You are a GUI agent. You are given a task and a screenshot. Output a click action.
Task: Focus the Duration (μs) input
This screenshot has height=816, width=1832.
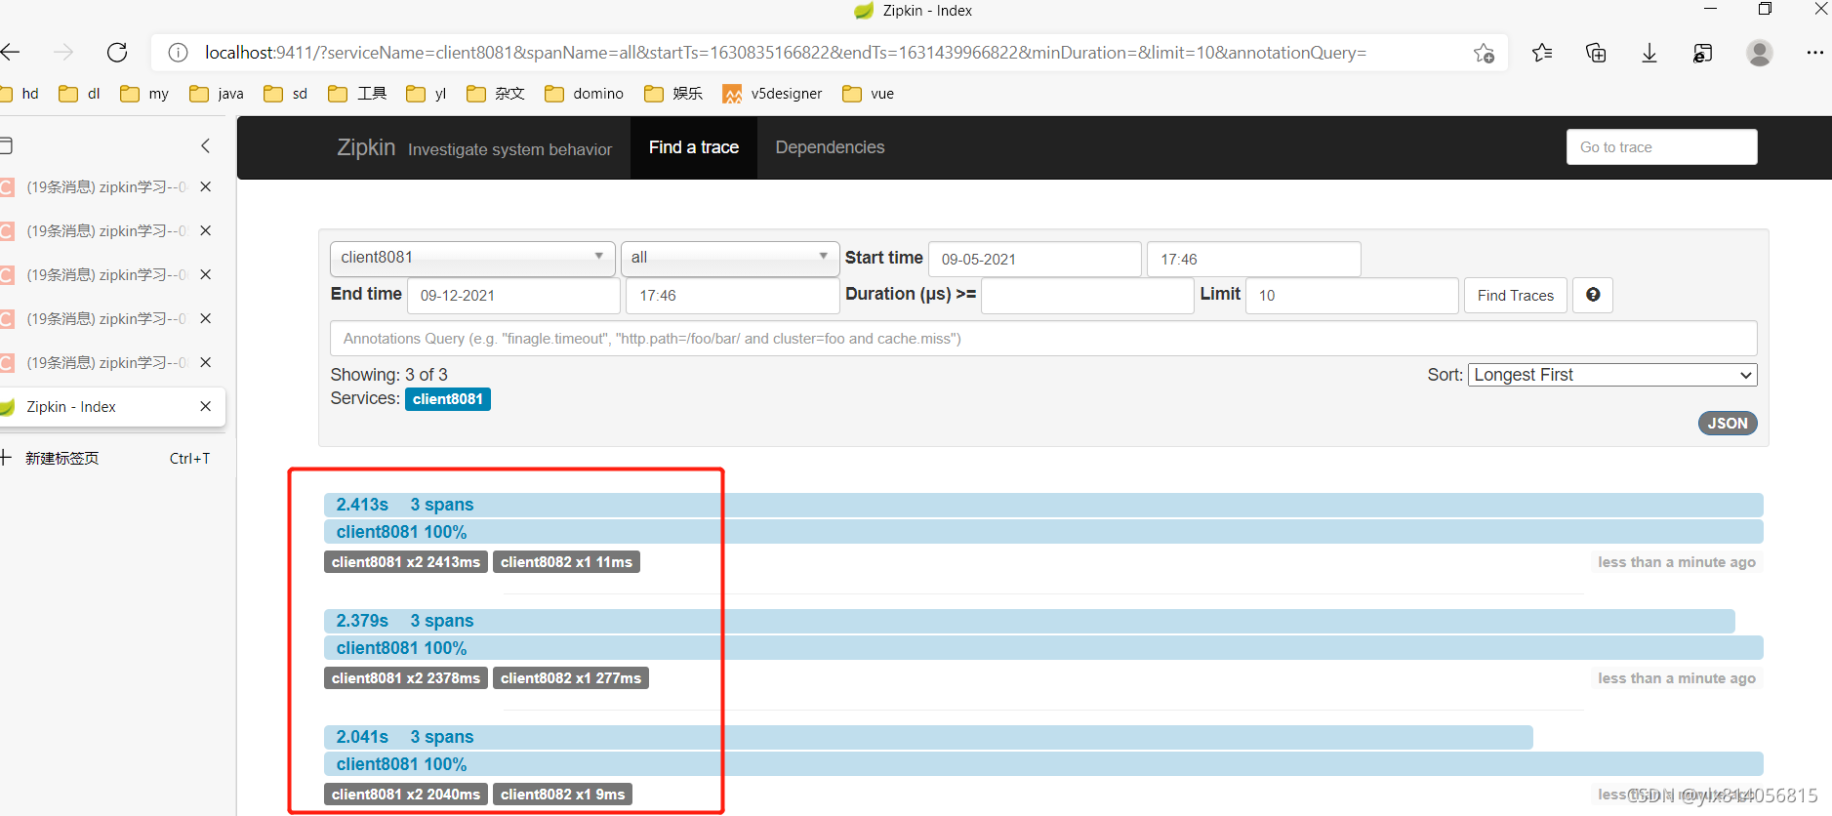(x=1087, y=295)
